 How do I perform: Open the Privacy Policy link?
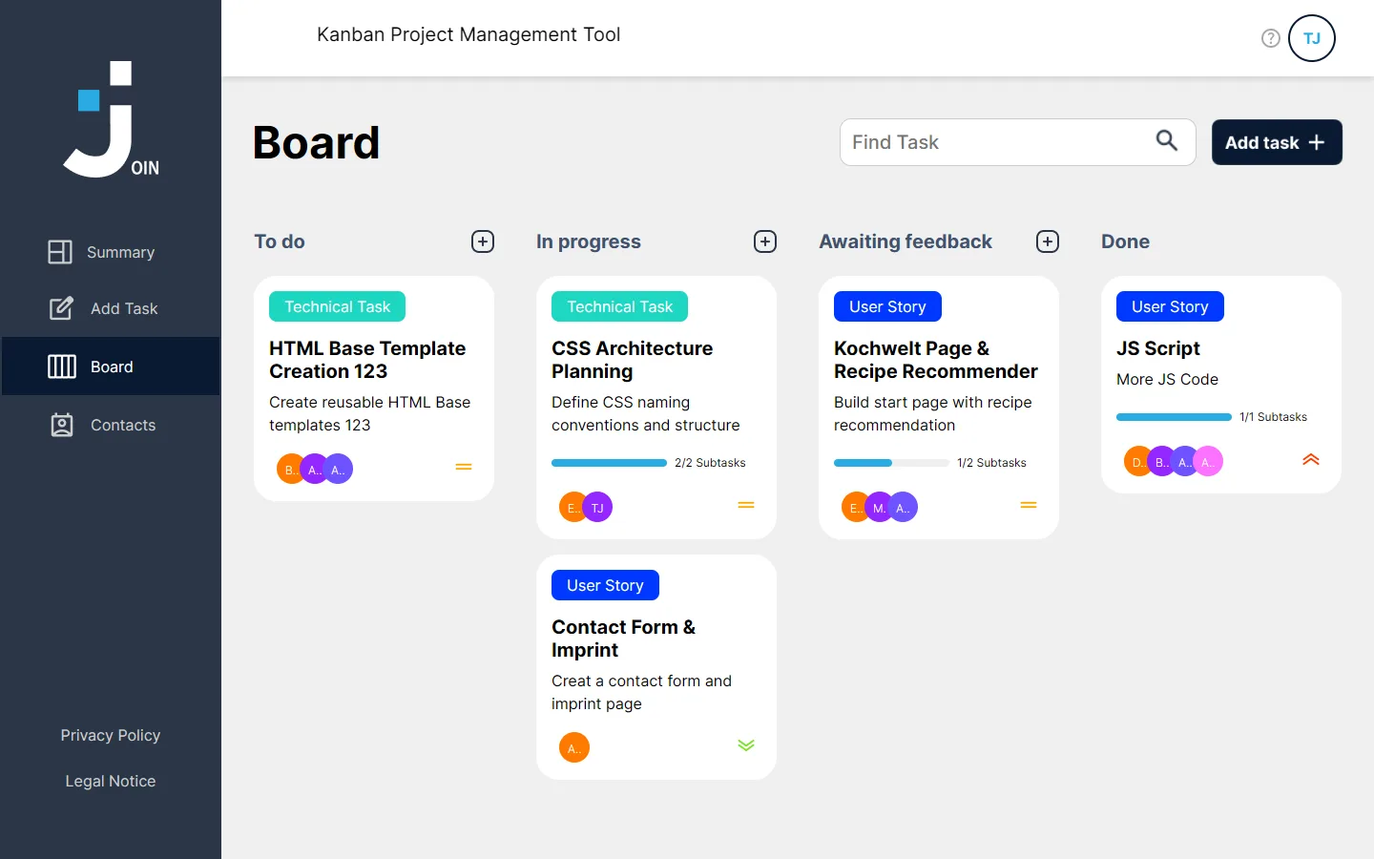click(x=111, y=735)
